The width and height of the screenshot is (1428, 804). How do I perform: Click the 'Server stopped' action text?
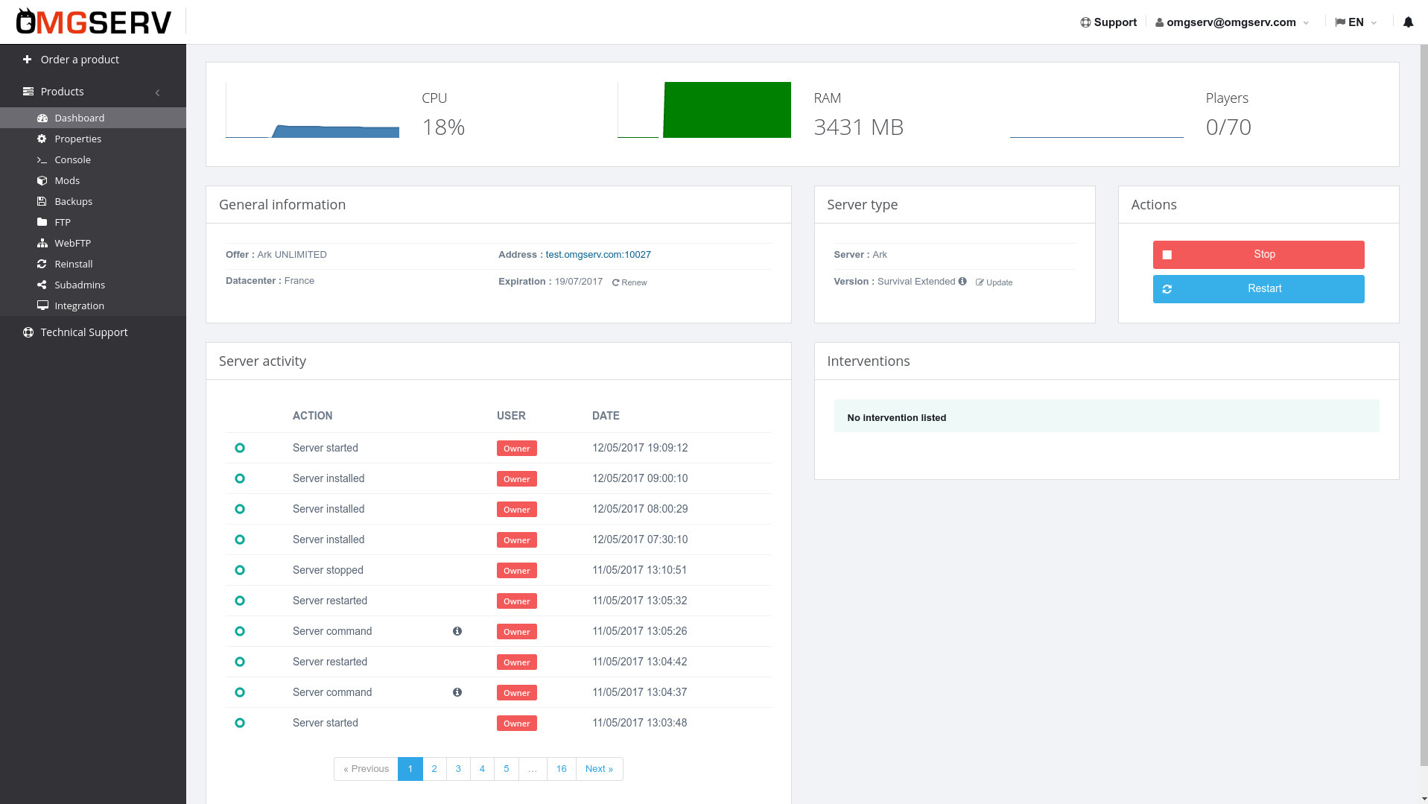click(x=328, y=570)
